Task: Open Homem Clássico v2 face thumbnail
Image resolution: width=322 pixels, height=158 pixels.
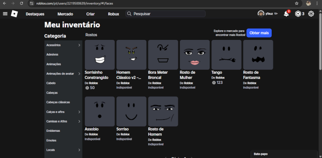Action: click(x=132, y=55)
